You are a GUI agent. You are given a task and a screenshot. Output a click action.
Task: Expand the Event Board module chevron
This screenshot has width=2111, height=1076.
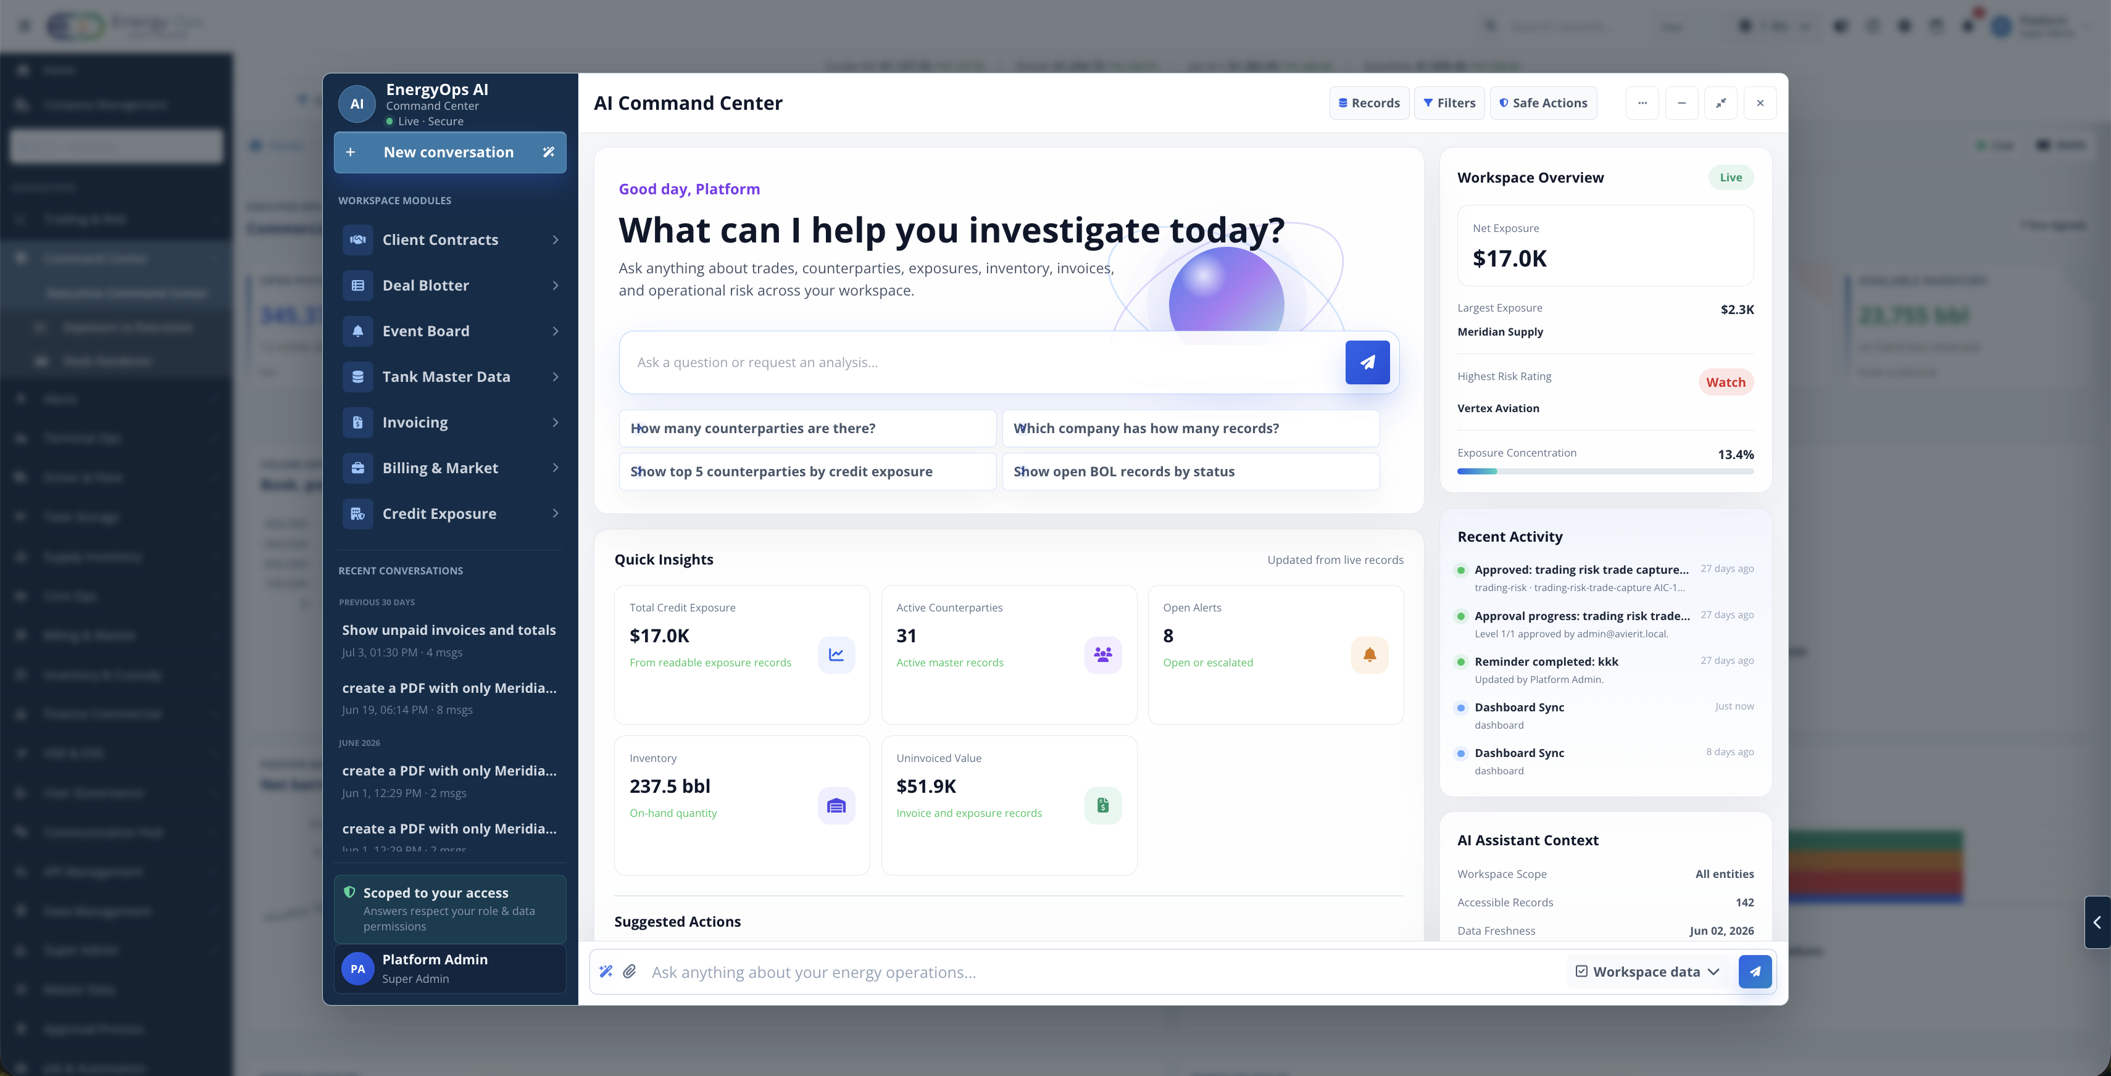tap(556, 331)
